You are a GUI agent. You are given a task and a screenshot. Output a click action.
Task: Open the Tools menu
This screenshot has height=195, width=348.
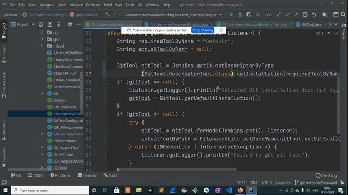pyautogui.click(x=130, y=5)
